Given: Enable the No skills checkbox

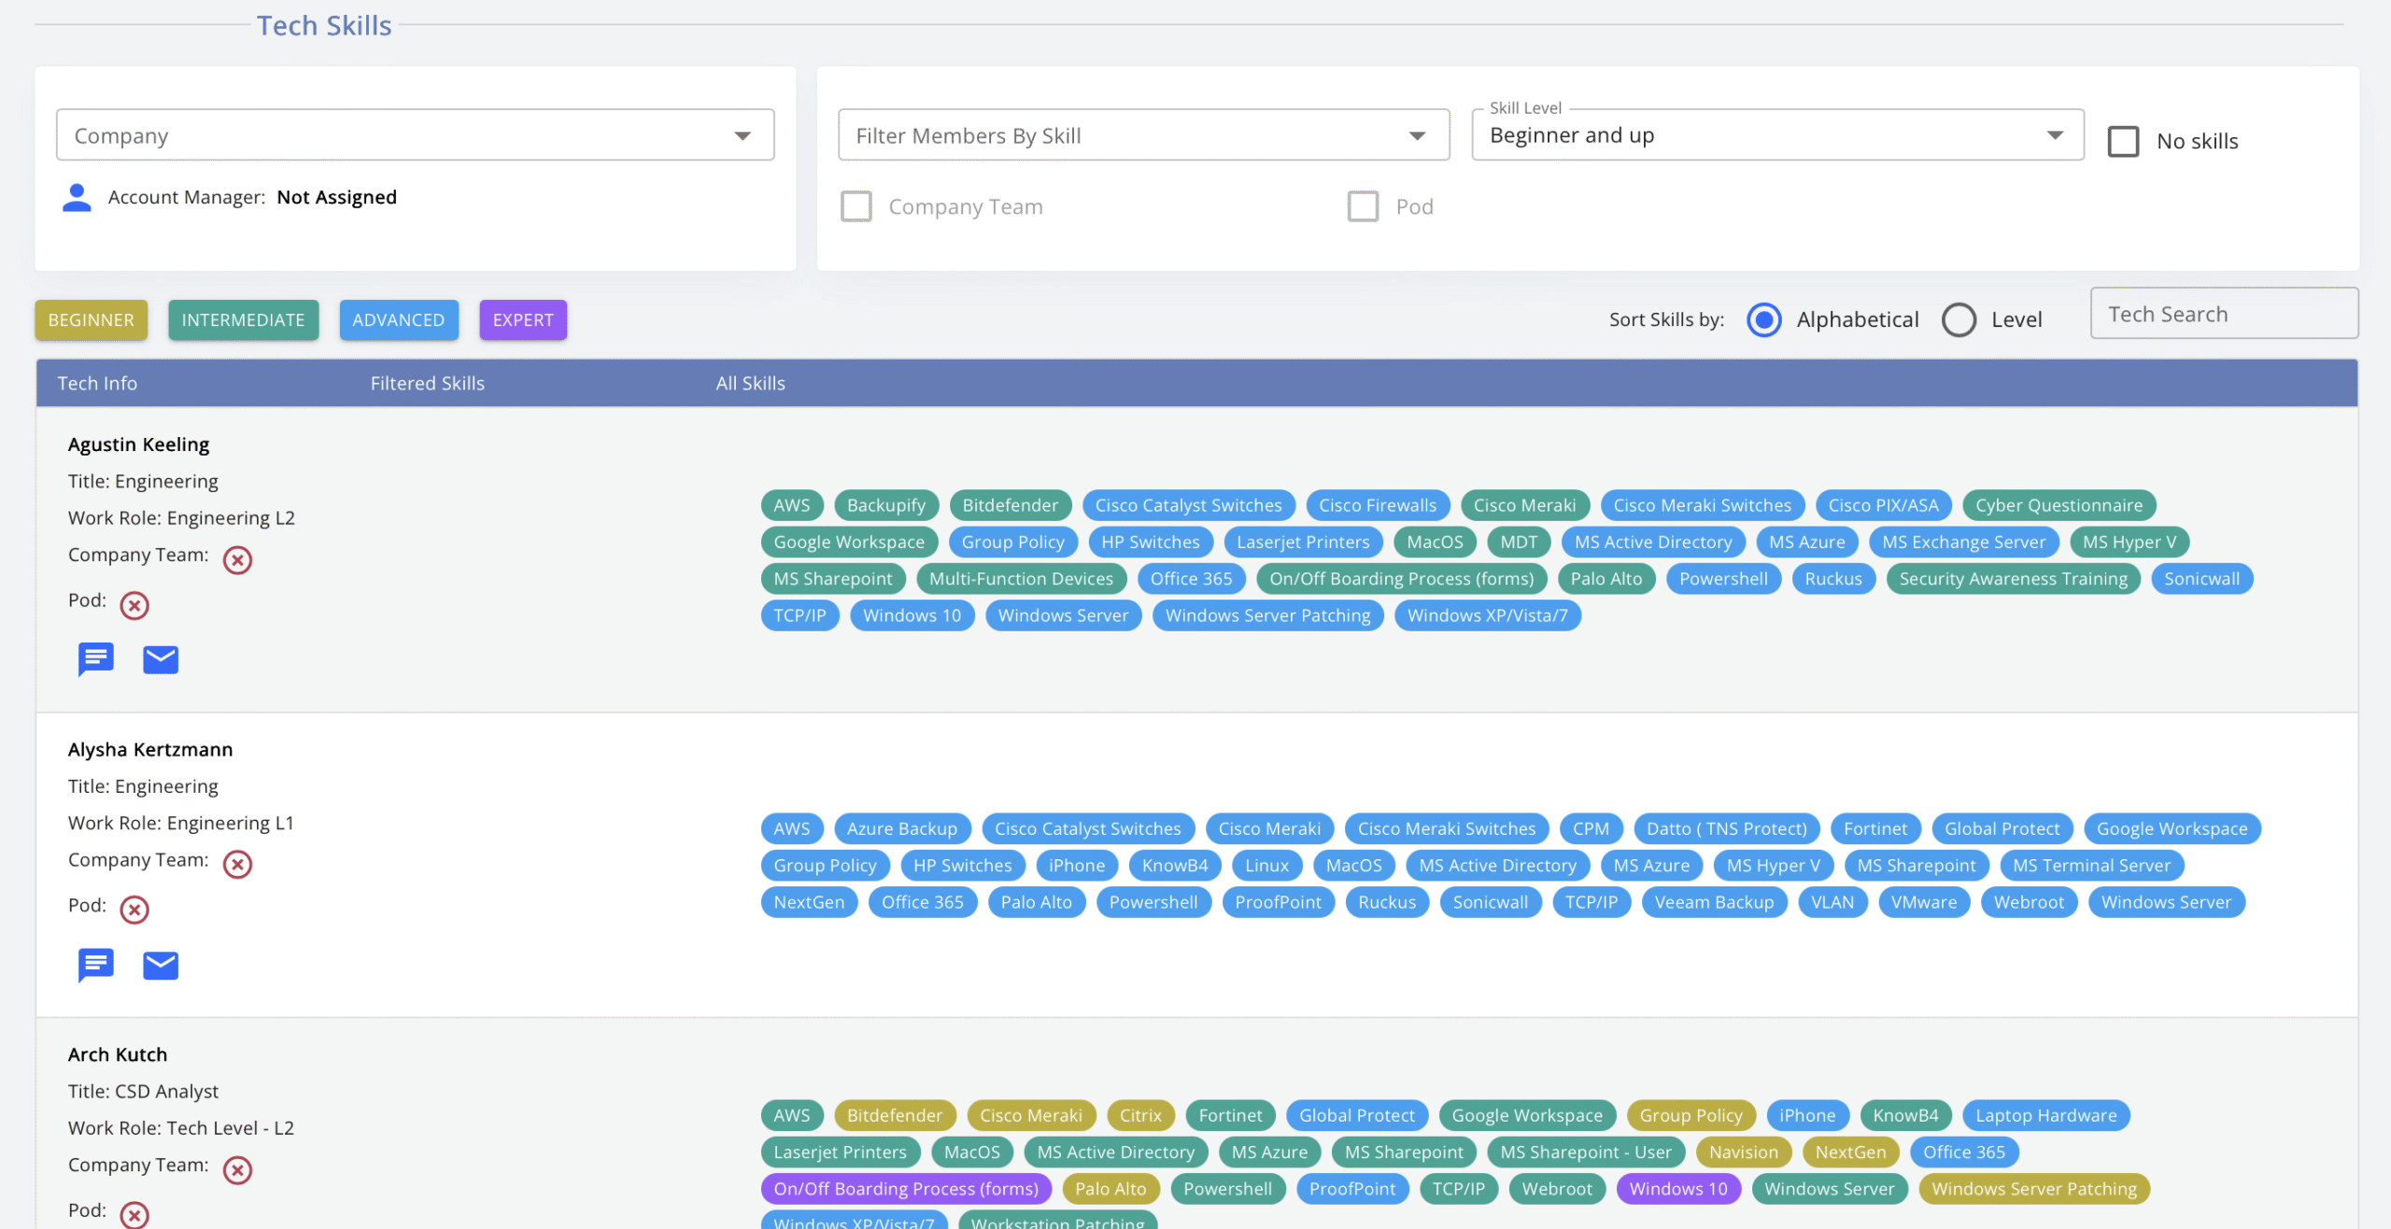Looking at the screenshot, I should (2123, 141).
